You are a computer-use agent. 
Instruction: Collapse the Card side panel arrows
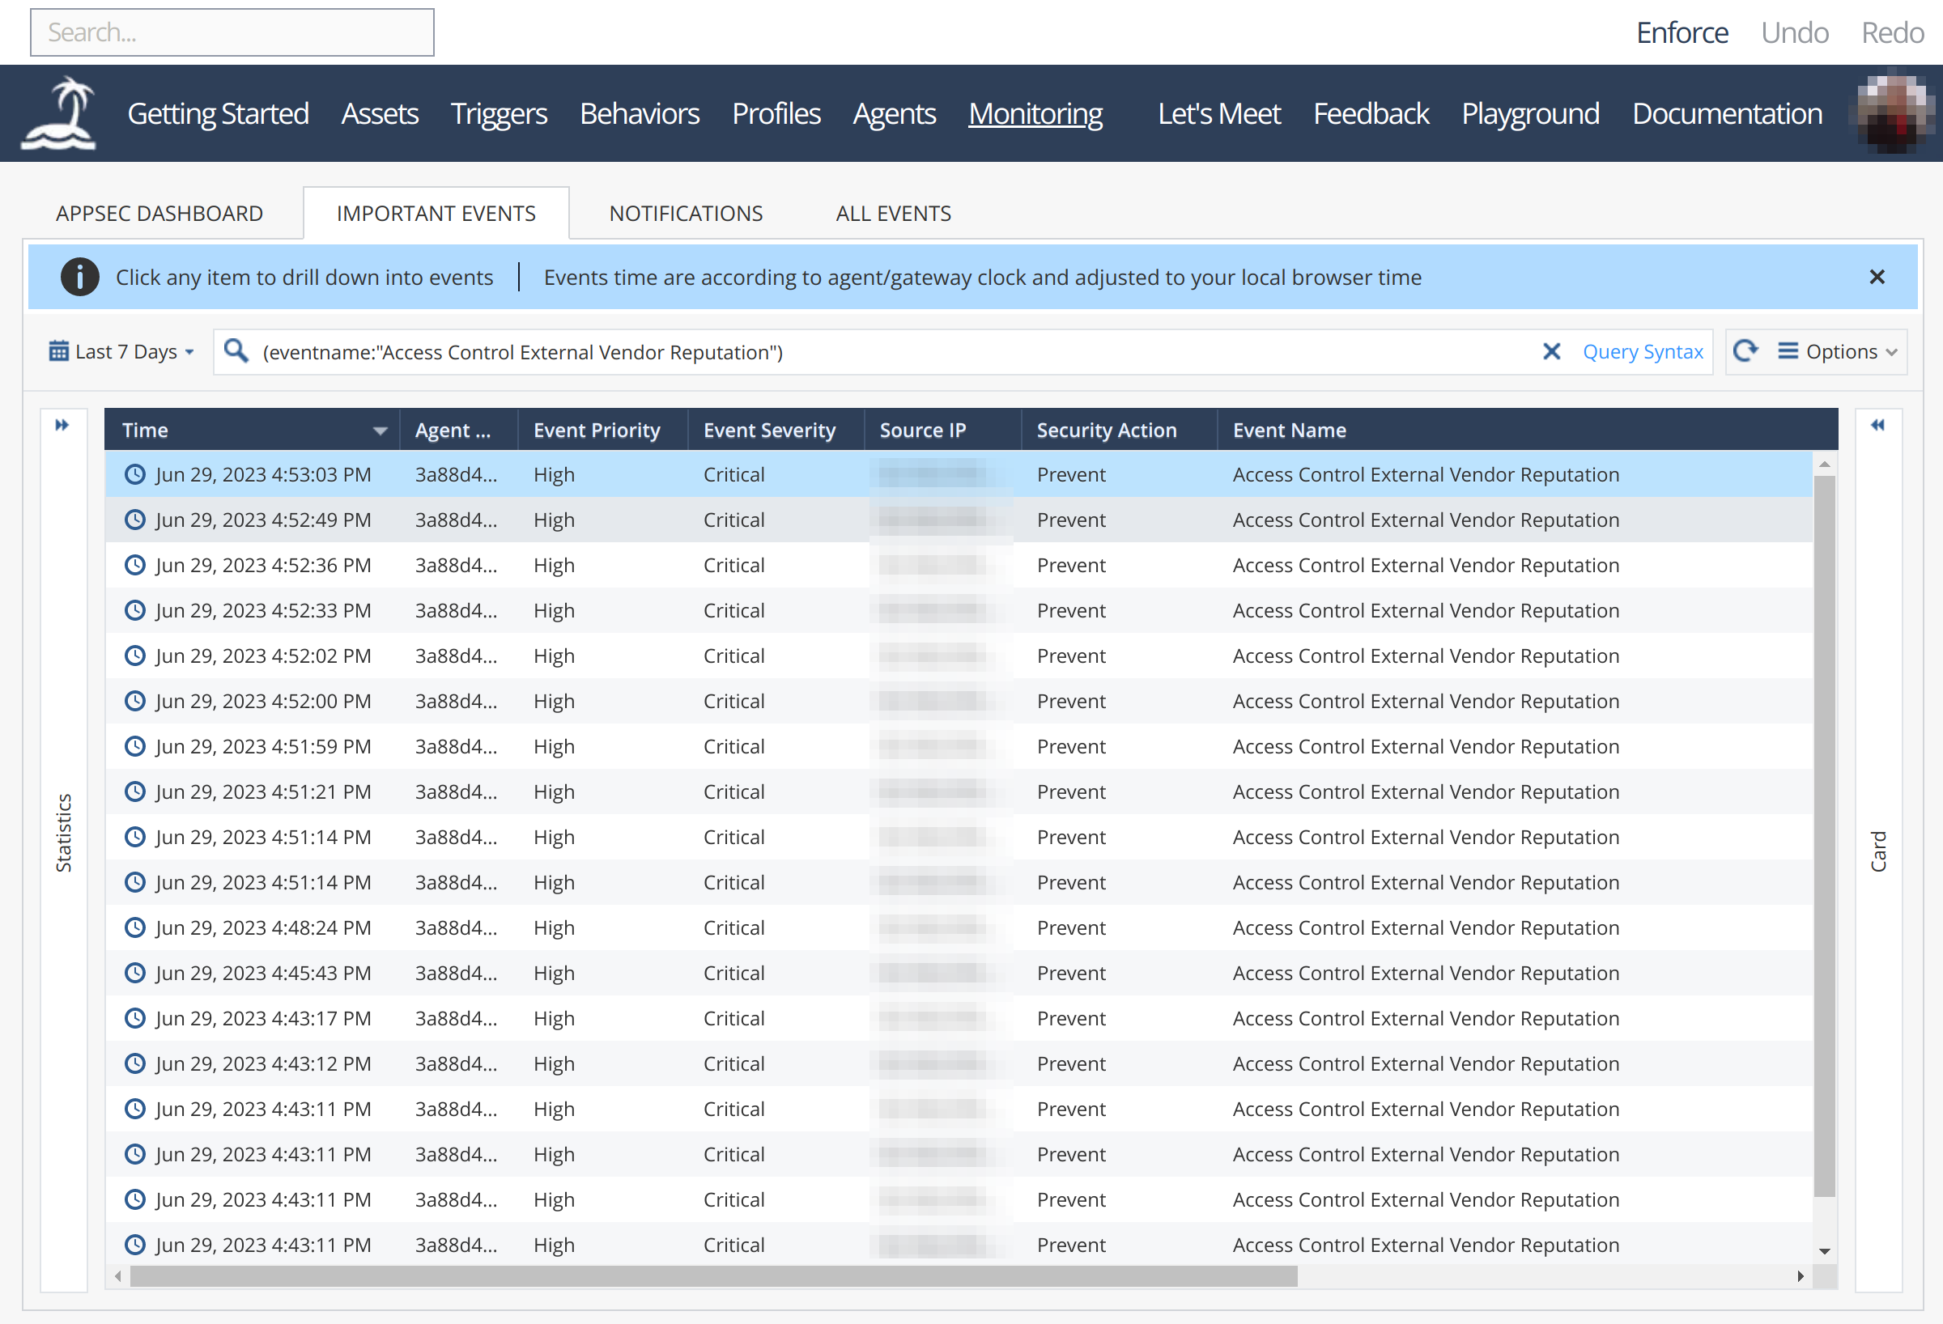click(1877, 426)
